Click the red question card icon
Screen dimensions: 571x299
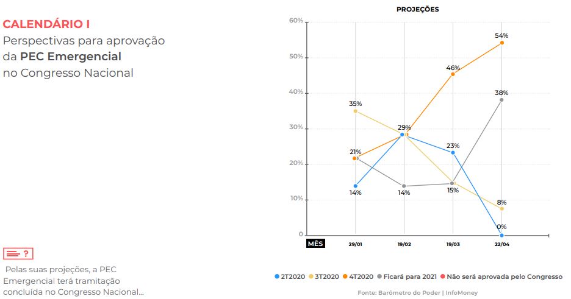18,253
